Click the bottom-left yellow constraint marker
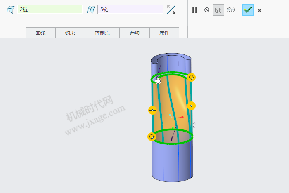 pos(152,137)
